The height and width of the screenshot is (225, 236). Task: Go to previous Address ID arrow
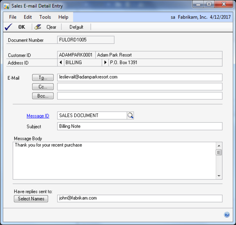pos(61,62)
